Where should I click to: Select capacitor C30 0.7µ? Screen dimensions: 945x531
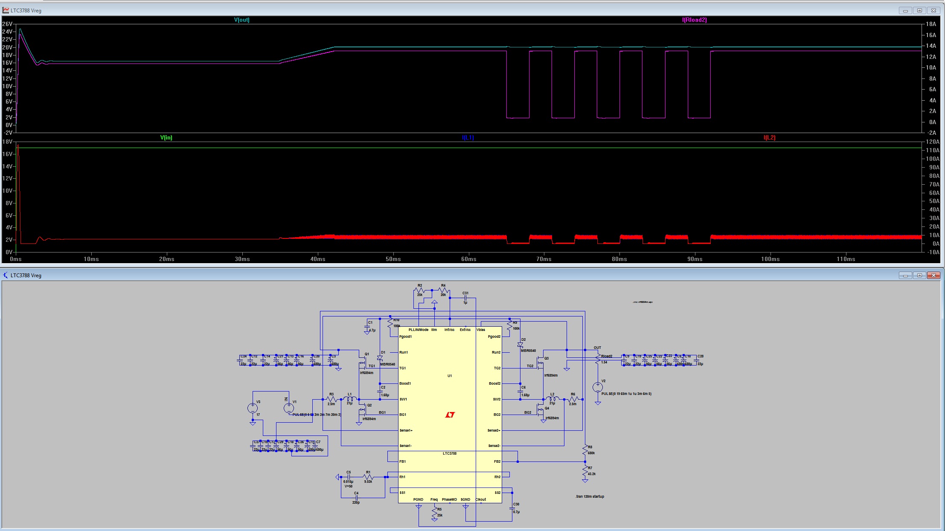point(512,508)
